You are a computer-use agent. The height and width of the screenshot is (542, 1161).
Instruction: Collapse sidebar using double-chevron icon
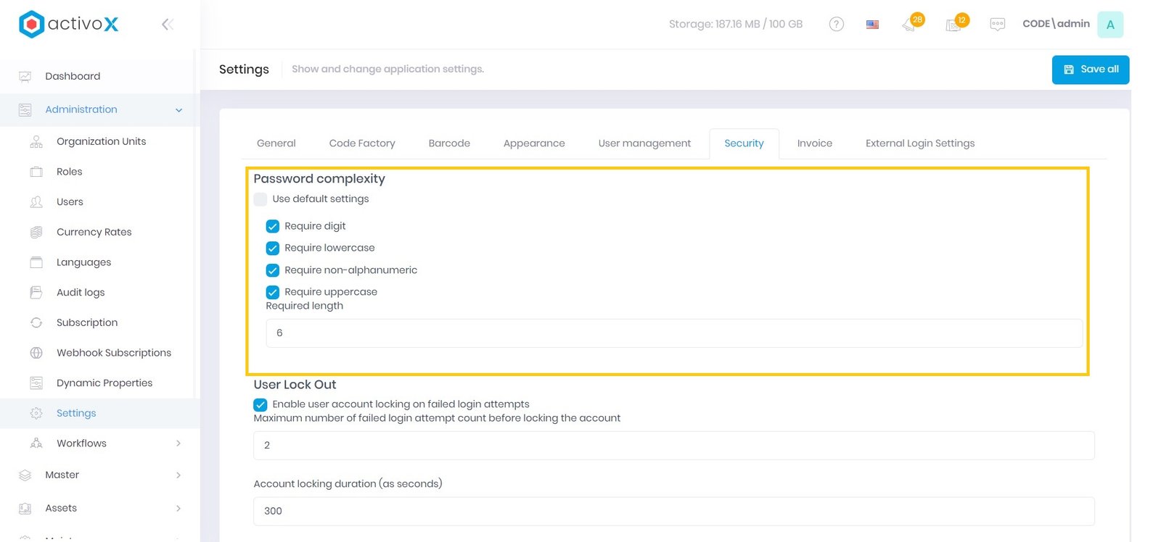[167, 25]
